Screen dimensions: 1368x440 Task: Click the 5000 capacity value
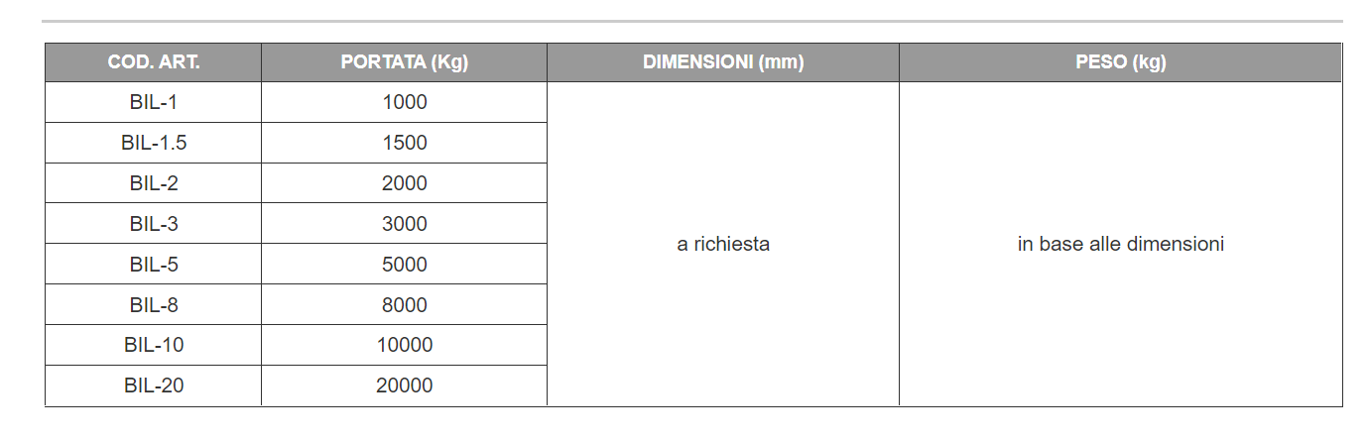pos(405,265)
